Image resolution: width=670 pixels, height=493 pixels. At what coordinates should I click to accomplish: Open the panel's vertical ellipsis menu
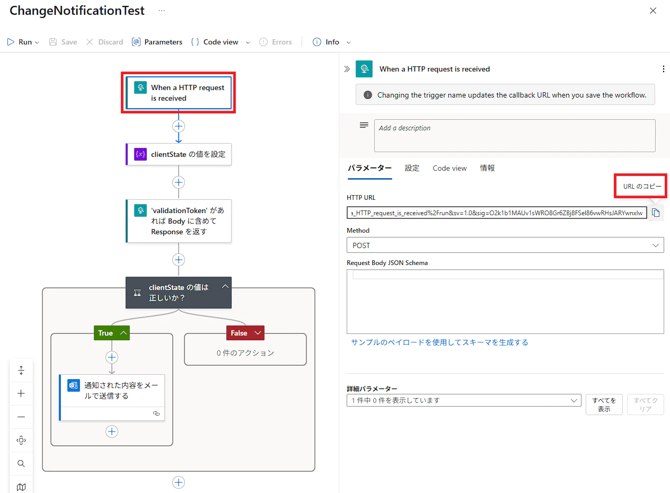point(663,69)
